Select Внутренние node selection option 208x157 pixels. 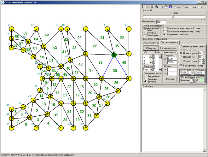[146, 76]
